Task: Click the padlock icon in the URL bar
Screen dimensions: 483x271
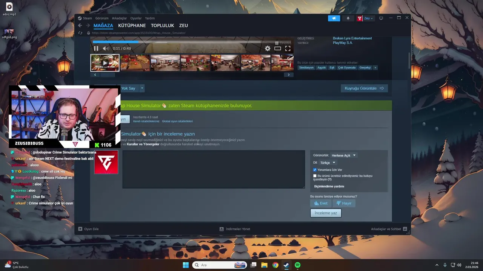Action: click(89, 33)
